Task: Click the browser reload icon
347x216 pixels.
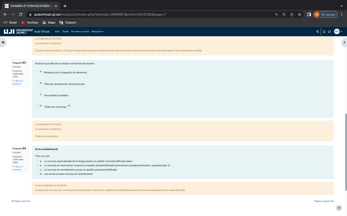Action: (x=21, y=14)
